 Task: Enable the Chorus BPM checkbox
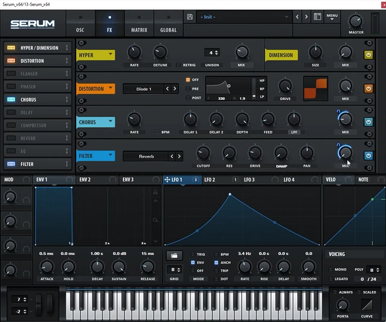click(x=157, y=132)
